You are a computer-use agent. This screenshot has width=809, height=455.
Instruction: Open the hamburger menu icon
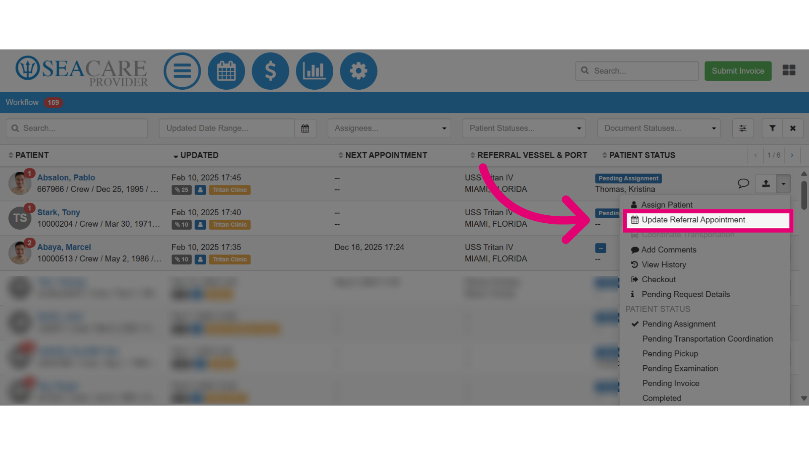click(182, 71)
